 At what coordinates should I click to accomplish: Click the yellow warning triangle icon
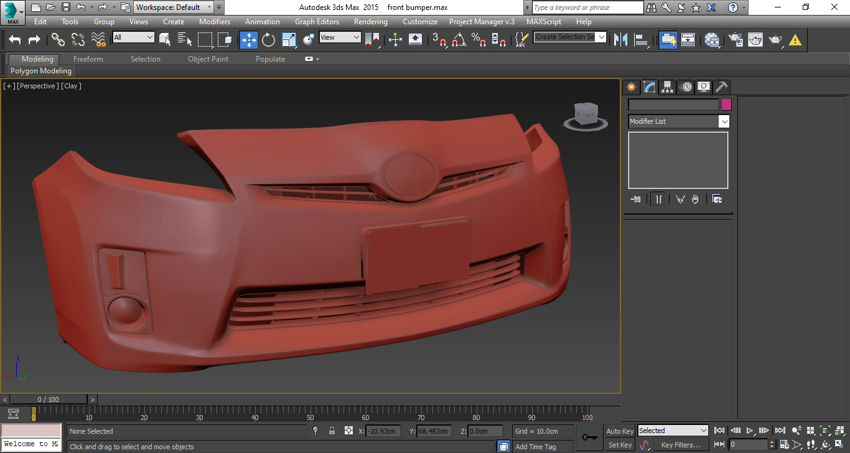pyautogui.click(x=795, y=40)
